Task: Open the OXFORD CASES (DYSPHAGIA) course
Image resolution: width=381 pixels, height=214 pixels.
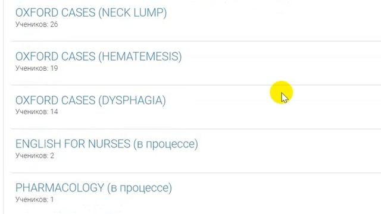Action: coord(90,100)
